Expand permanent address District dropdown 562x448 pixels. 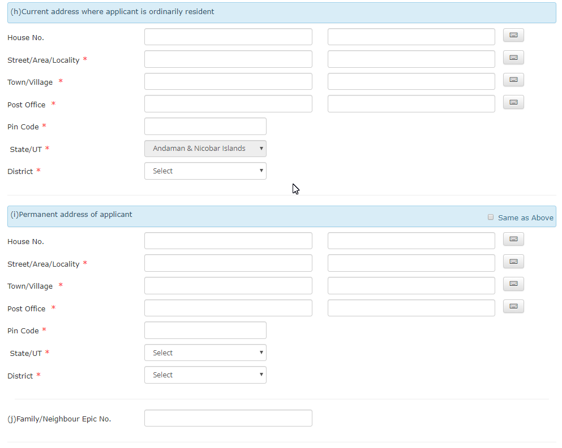coord(205,375)
